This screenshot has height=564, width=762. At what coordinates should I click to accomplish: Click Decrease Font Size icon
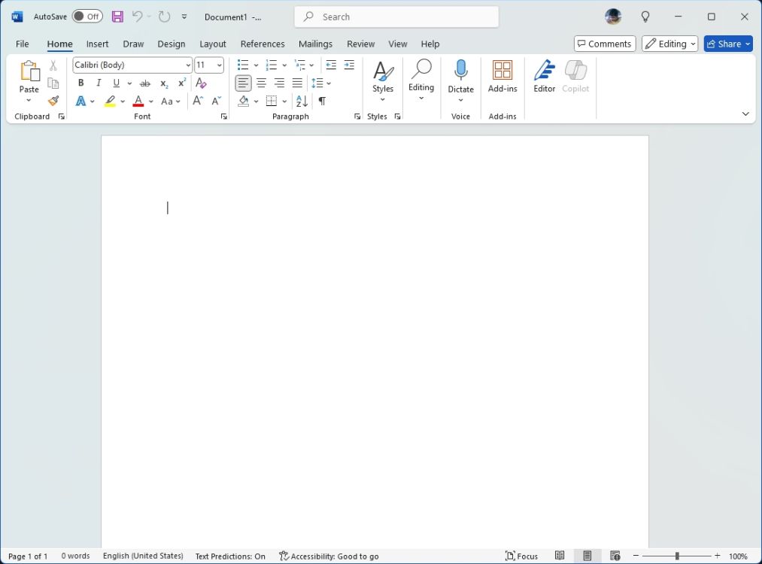[216, 101]
